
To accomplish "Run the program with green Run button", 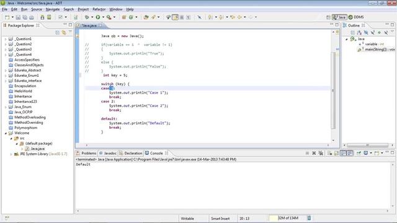I will [x=98, y=17].
